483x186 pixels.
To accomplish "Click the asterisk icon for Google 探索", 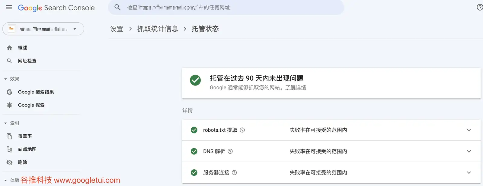I will coord(9,105).
